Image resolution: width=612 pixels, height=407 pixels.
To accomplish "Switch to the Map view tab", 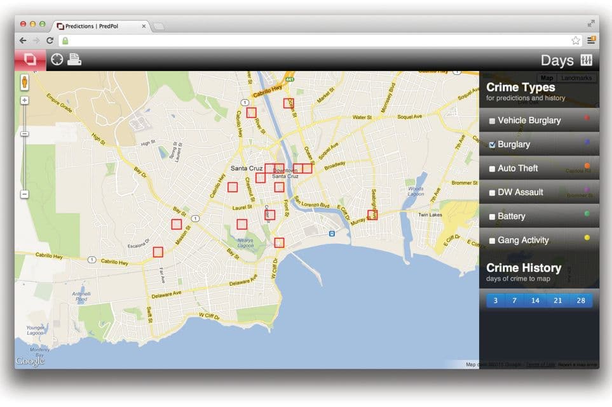I will (x=547, y=78).
